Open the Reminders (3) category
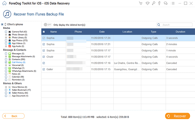Viewport: 195px width, 122px height. (18, 80)
